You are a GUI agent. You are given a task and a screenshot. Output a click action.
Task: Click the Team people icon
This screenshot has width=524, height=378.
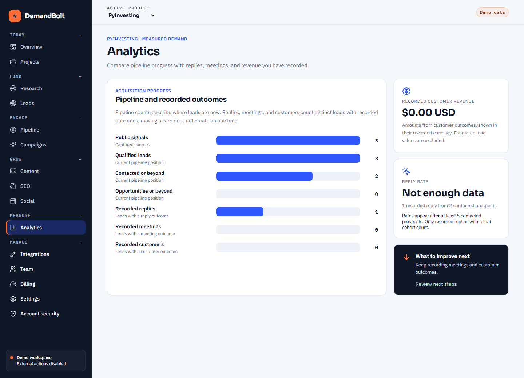coord(13,269)
